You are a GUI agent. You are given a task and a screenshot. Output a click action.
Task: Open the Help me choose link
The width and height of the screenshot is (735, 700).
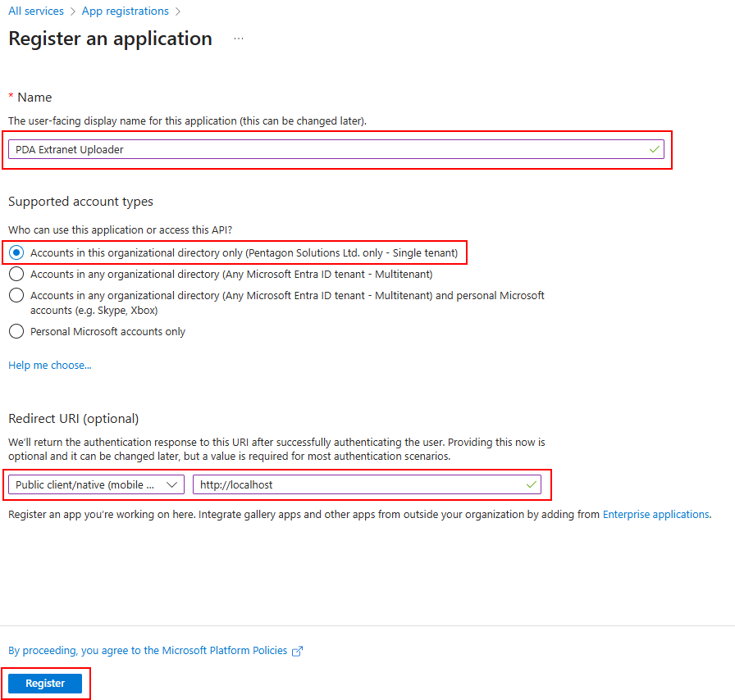coord(50,366)
